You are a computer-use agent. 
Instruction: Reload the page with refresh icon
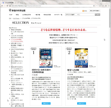[7, 6]
